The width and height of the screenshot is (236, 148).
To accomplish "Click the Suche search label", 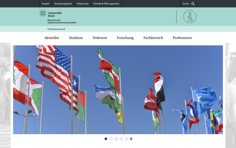I will (186, 4).
